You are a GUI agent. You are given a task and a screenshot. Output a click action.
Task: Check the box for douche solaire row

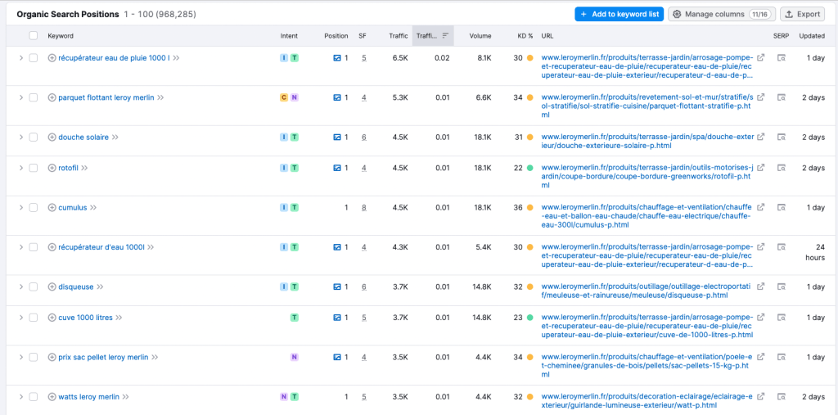(x=34, y=138)
